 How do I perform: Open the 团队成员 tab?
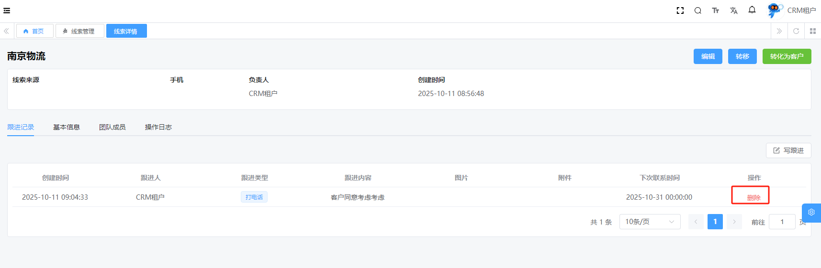pyautogui.click(x=112, y=127)
